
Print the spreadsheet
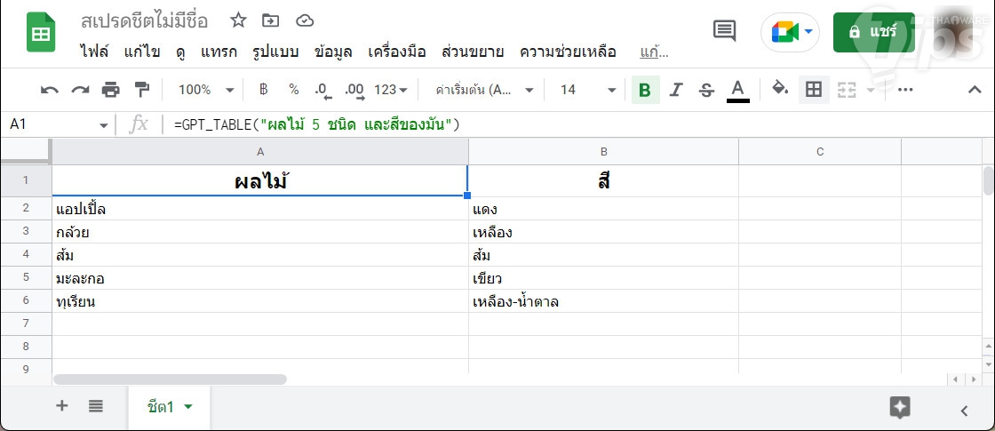110,90
